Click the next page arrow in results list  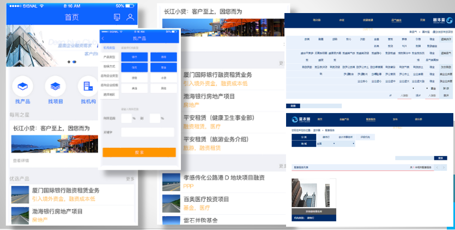tap(444, 168)
